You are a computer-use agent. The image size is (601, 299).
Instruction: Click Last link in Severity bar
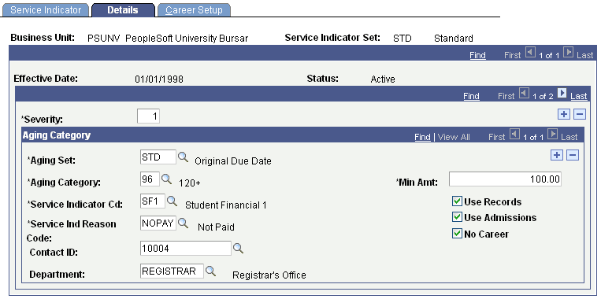coord(578,96)
